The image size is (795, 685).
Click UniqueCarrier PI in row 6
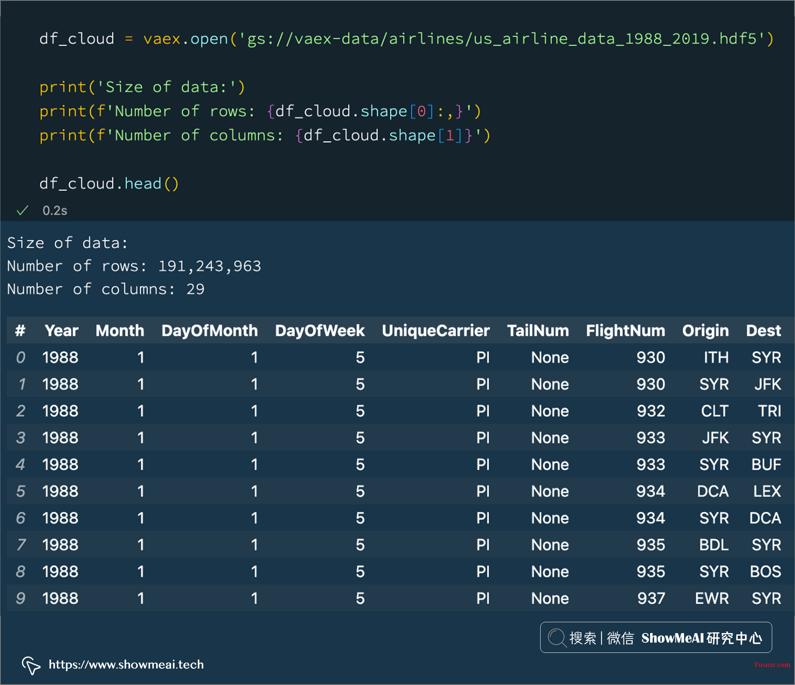coord(483,518)
